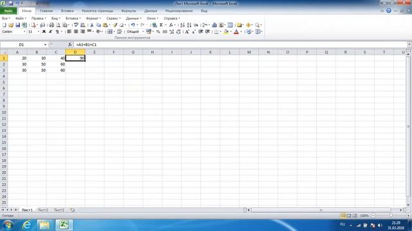Switch to the 'Вставка' ribbon tab
This screenshot has width=412, height=231.
(67, 11)
